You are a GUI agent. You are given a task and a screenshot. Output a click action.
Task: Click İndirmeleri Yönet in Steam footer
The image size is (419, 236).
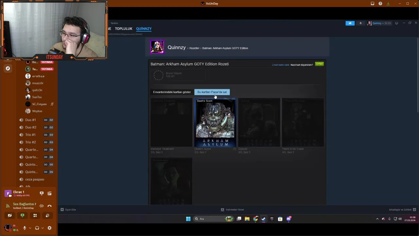tap(232, 209)
